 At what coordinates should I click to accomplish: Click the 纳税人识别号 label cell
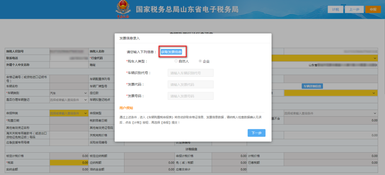(x=27, y=51)
